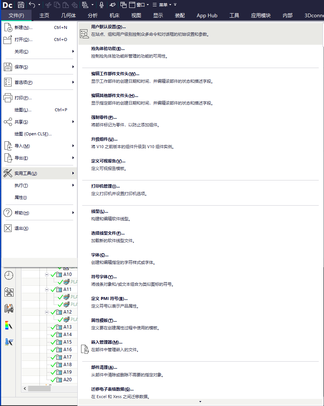Image resolution: width=324 pixels, height=406 pixels.
Task: Click the quick access customize arrow after 菜单
Action: 175,5
